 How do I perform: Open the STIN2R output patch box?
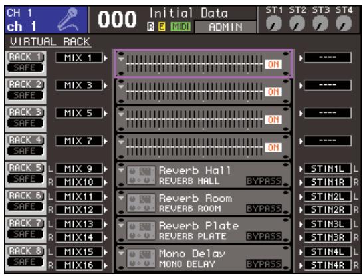point(328,210)
